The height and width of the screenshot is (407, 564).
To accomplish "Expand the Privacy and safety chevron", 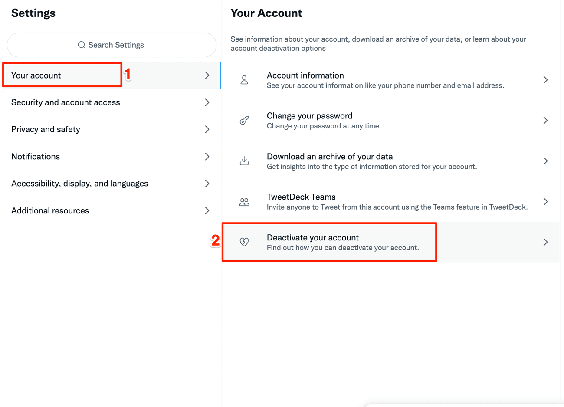I will point(207,129).
